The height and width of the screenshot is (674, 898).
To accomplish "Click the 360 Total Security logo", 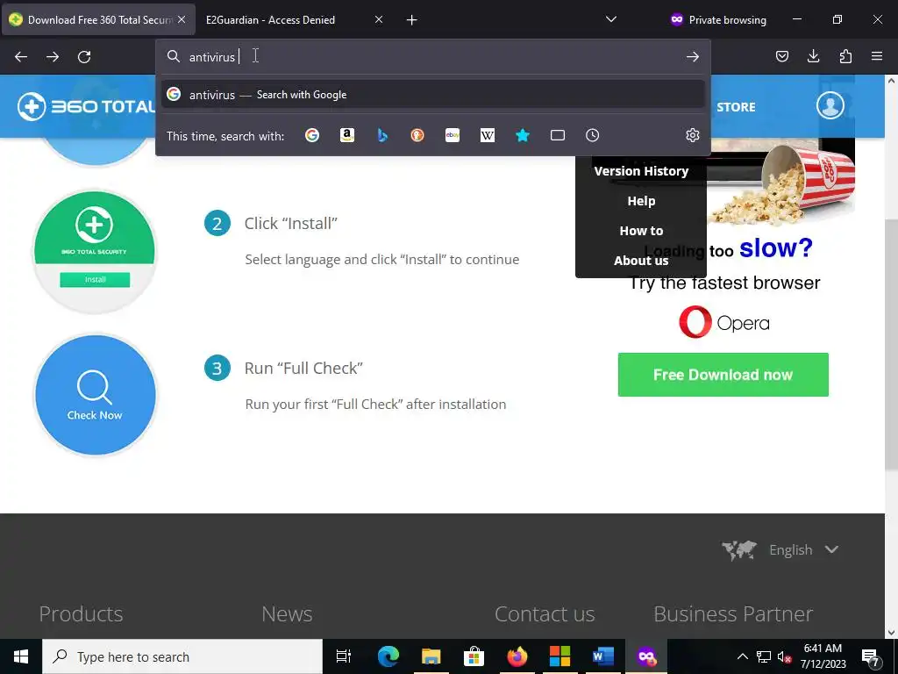I will (86, 106).
